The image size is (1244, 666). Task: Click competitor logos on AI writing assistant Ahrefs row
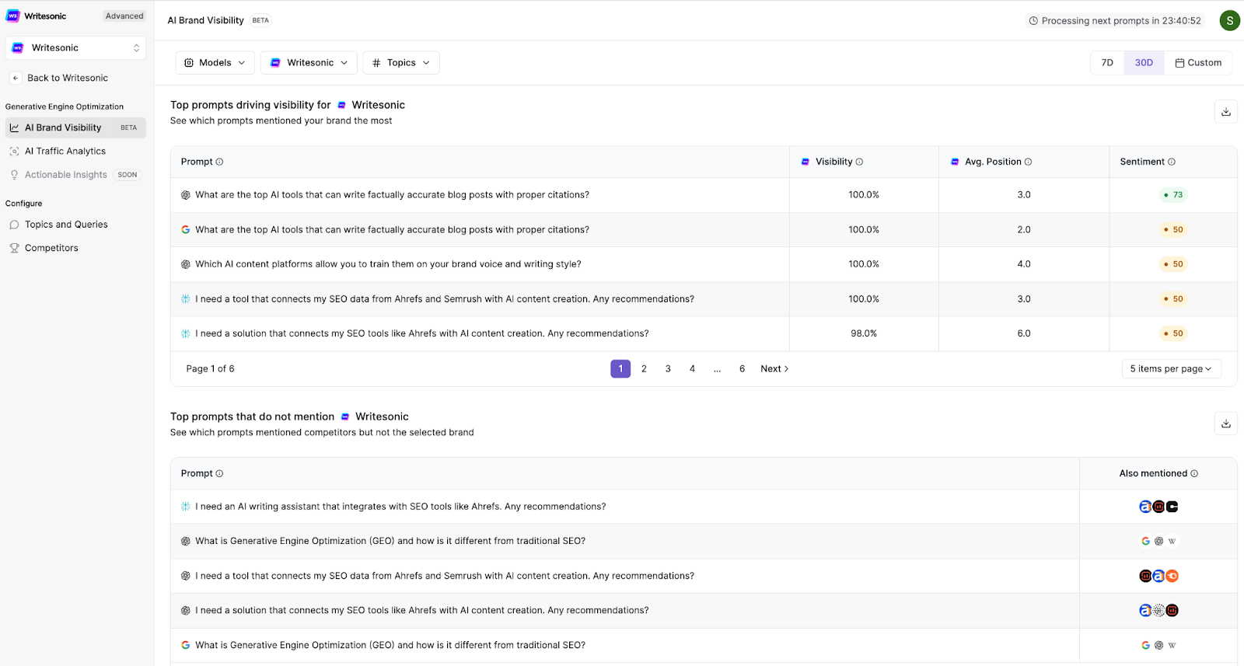(1158, 507)
